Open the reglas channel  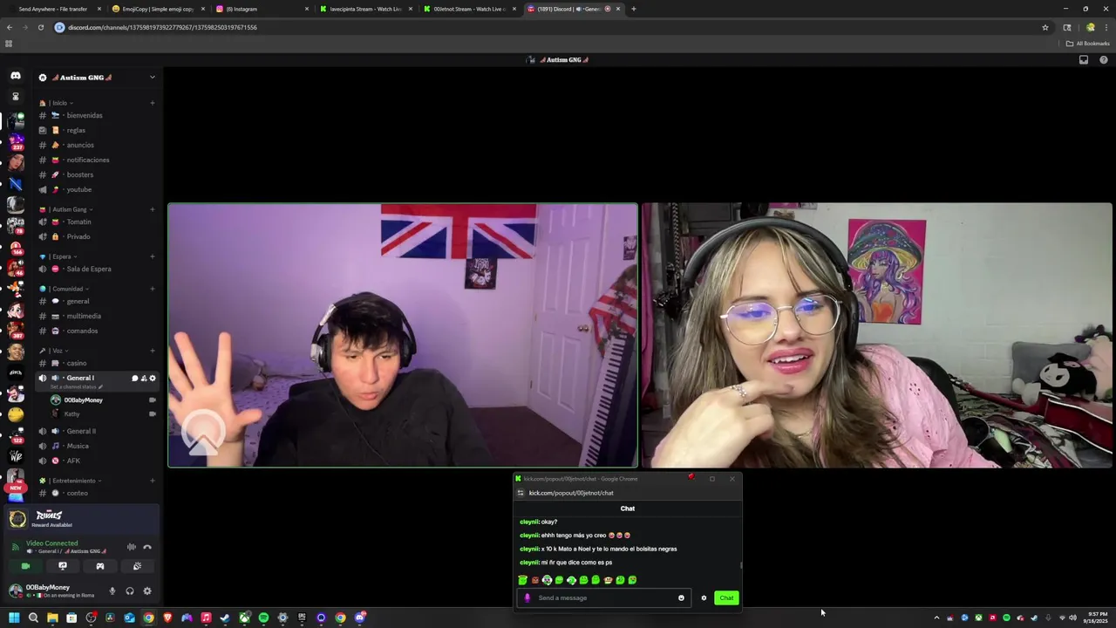[96, 130]
